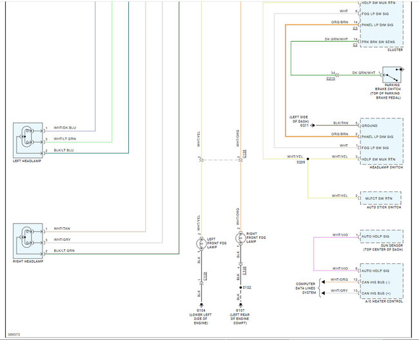Screen dimensions: 419x340
Task: Select the right front fog lamp symbol
Action: click(240, 238)
